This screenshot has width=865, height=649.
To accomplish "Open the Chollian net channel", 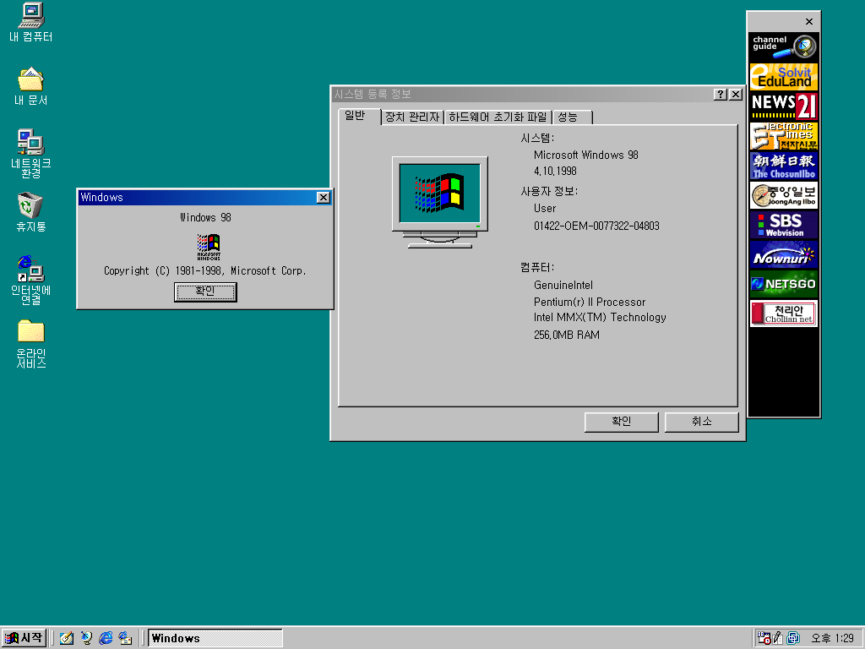I will pyautogui.click(x=783, y=314).
